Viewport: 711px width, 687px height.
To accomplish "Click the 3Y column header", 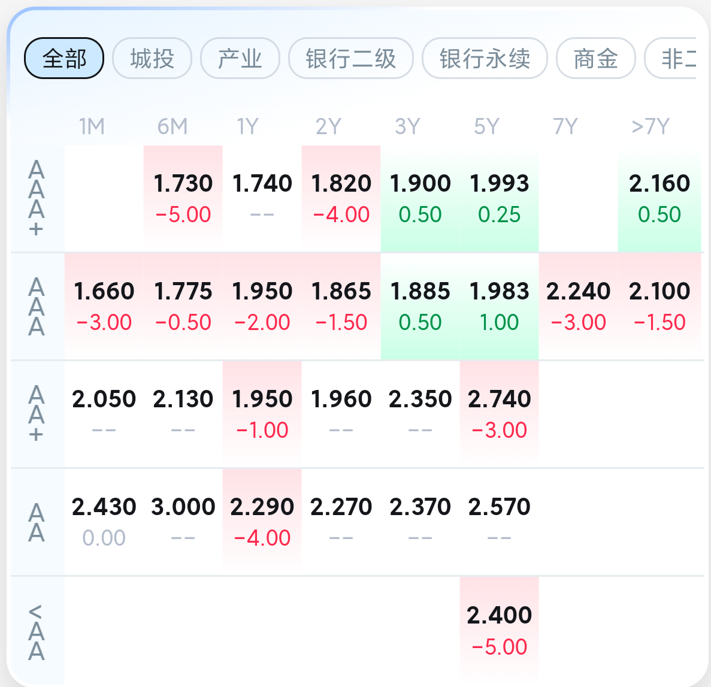I will click(408, 126).
